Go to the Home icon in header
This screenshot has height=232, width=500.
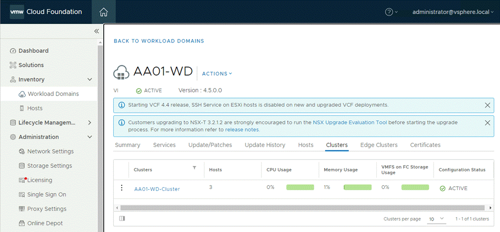tap(104, 12)
